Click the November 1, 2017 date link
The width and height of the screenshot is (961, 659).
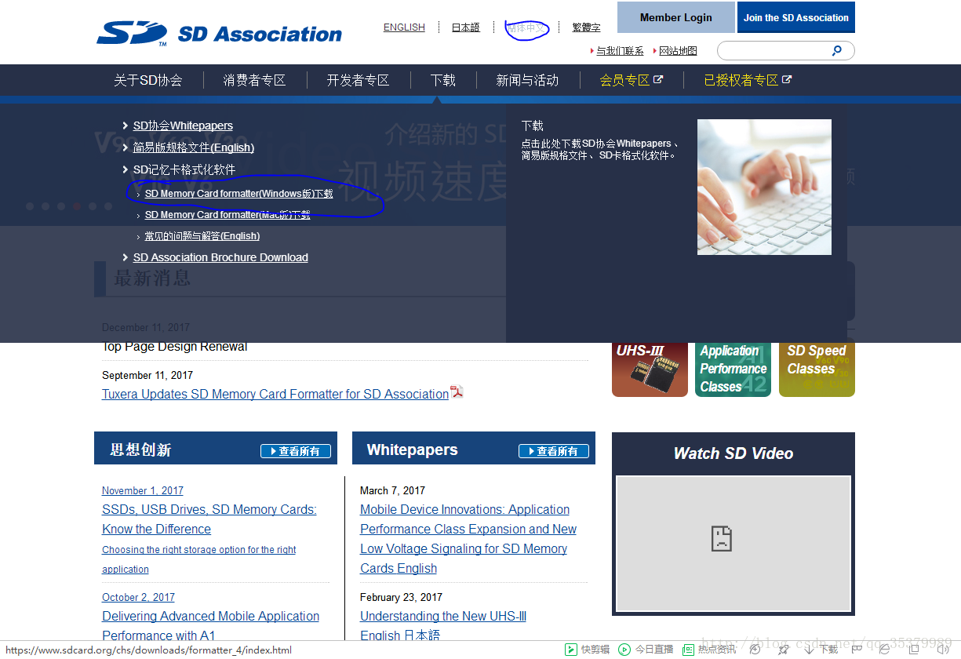point(143,490)
